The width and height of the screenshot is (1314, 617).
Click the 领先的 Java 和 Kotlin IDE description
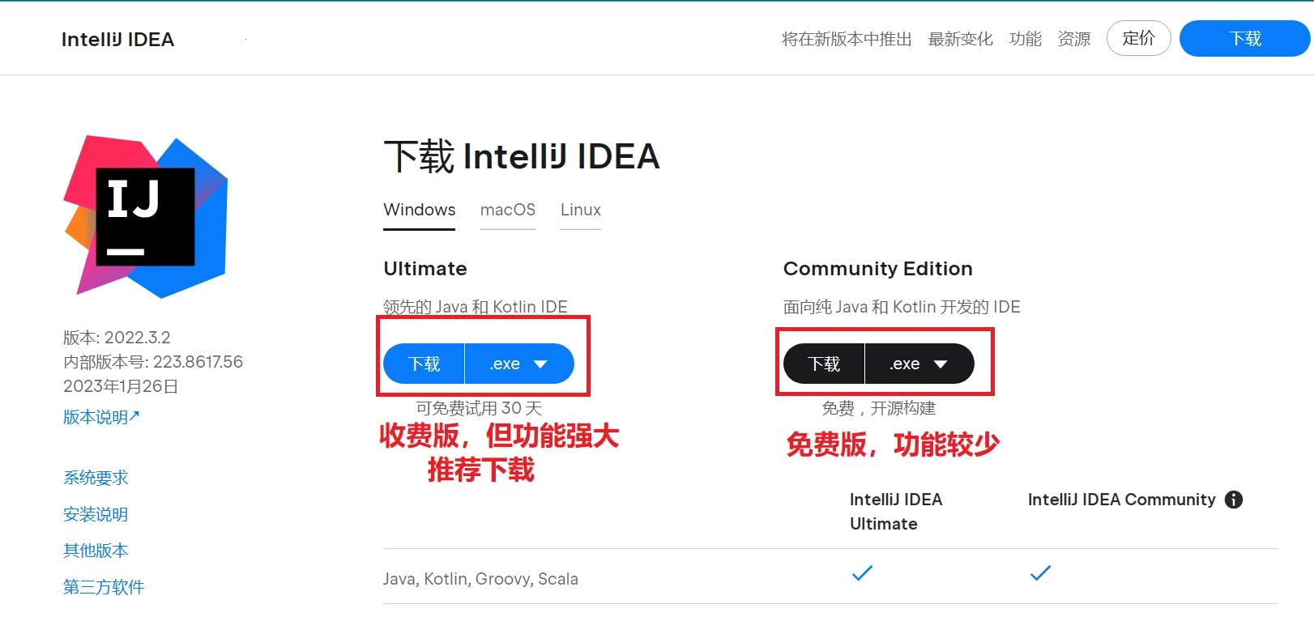click(476, 307)
